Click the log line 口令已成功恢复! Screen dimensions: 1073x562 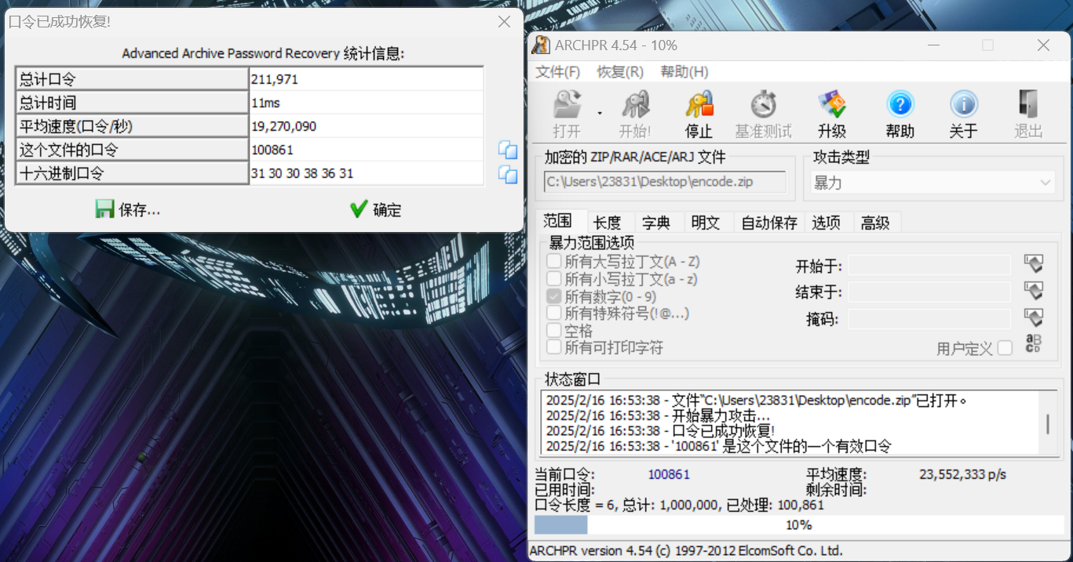(660, 431)
